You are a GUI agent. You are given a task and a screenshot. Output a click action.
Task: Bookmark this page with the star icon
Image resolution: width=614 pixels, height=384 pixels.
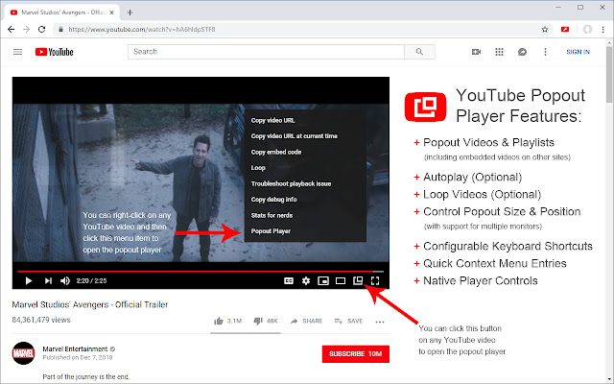[545, 30]
